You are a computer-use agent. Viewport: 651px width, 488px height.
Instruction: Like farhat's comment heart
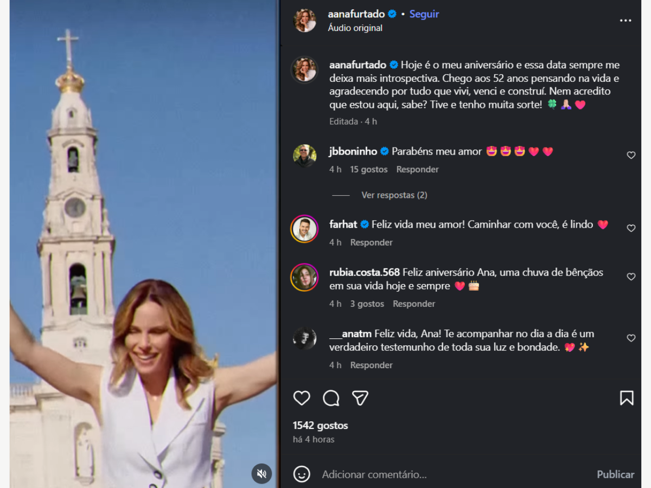(631, 229)
